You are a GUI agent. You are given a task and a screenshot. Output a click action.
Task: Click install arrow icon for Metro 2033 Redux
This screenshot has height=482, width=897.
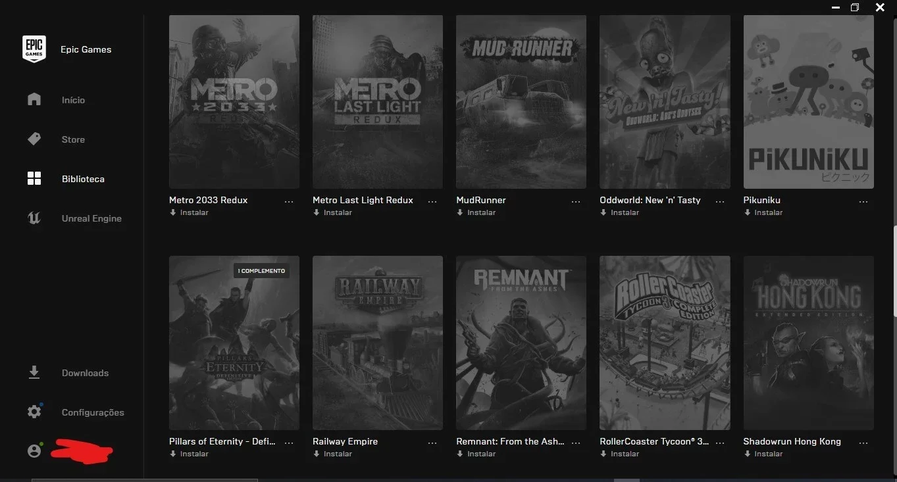(x=172, y=212)
